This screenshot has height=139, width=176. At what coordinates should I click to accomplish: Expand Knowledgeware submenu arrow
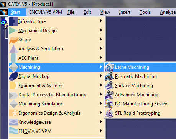101,121
